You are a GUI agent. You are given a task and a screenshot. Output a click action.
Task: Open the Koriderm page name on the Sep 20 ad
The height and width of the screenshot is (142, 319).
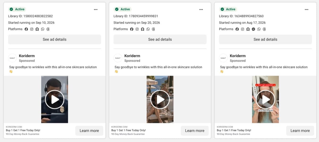click(x=132, y=56)
